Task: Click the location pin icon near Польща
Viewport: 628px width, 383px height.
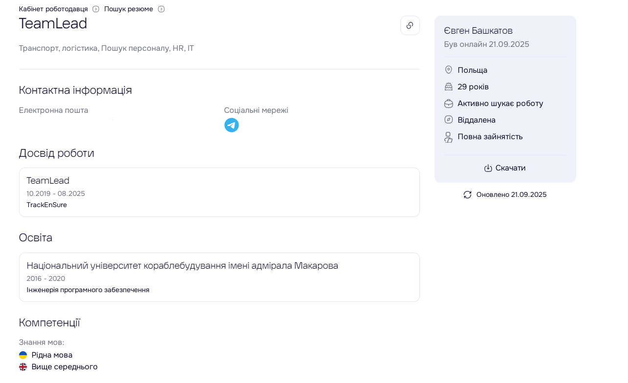Action: tap(448, 70)
